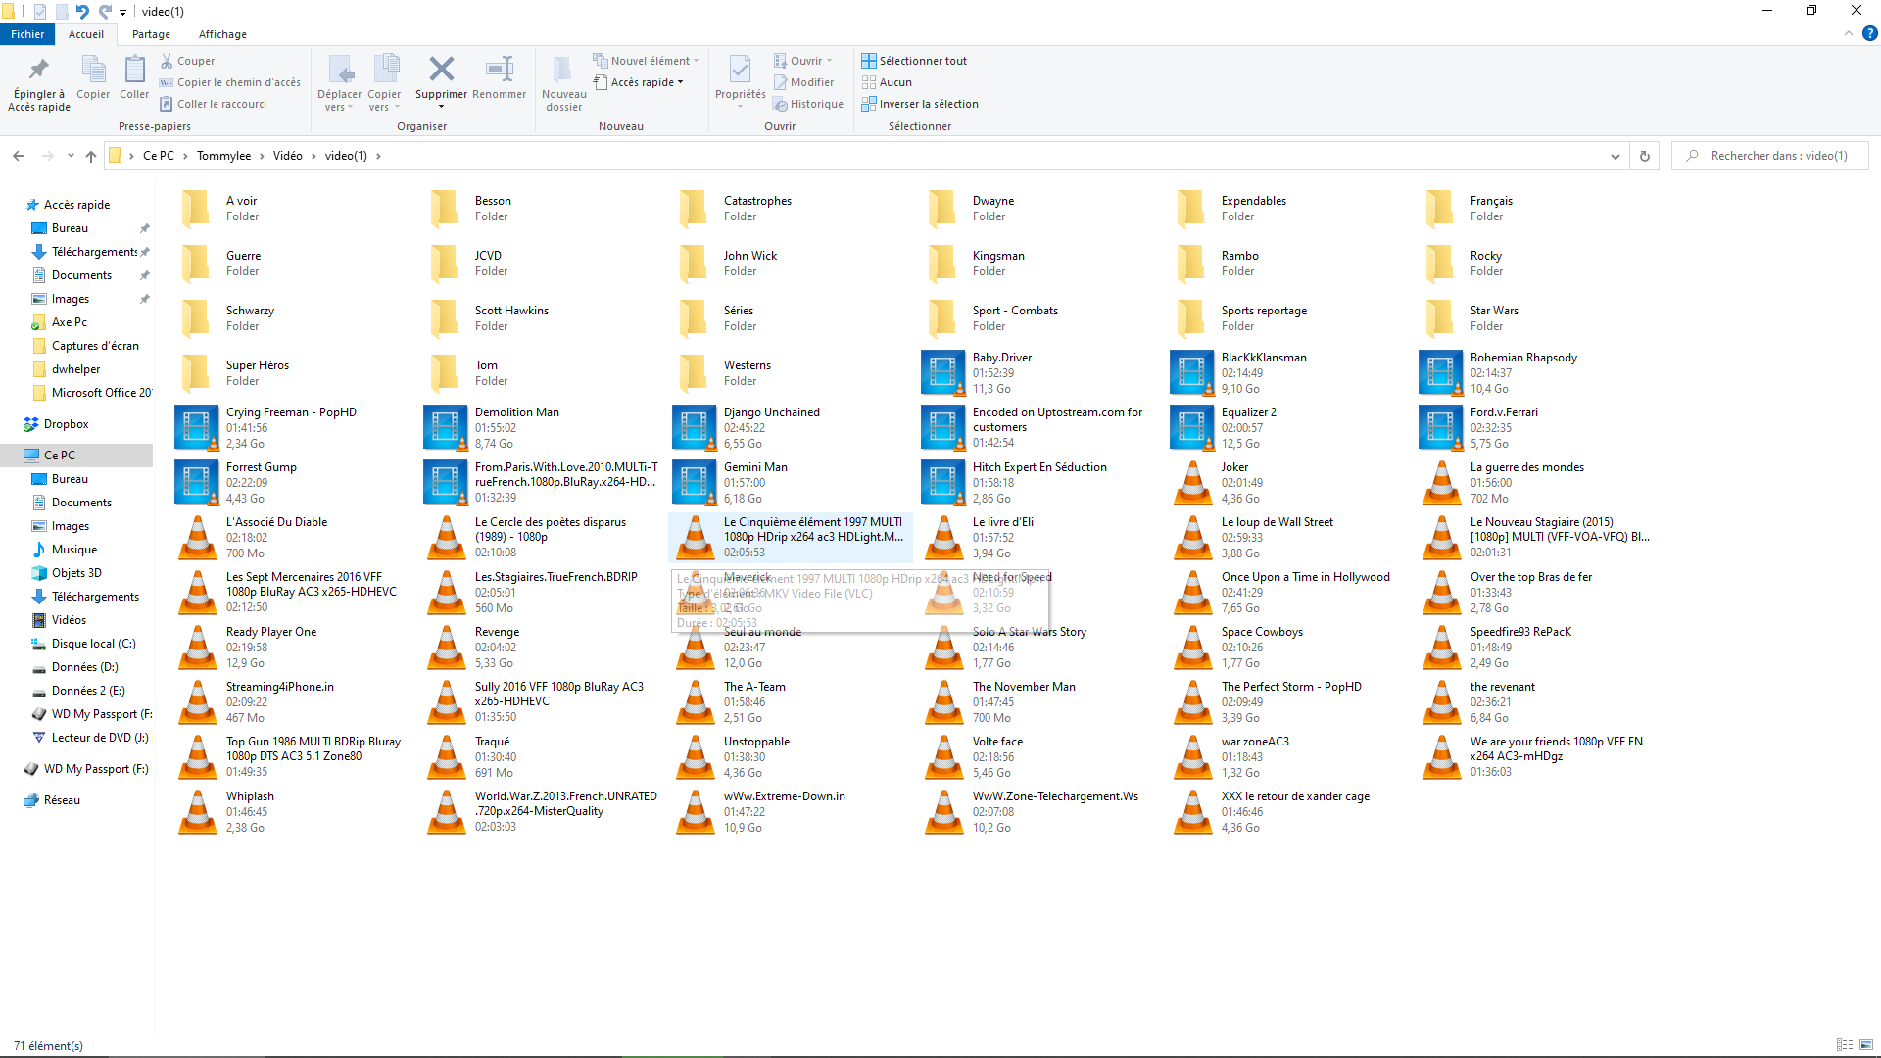This screenshot has height=1058, width=1881.
Task: Click Épingler à Accès rapide pin icon
Action: coord(39,71)
